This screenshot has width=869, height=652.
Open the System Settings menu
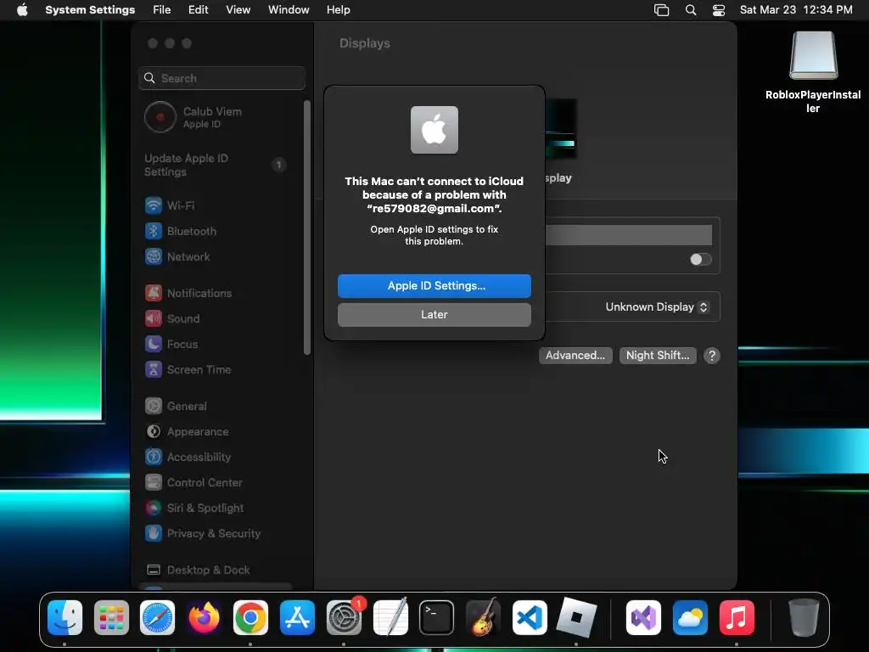90,10
